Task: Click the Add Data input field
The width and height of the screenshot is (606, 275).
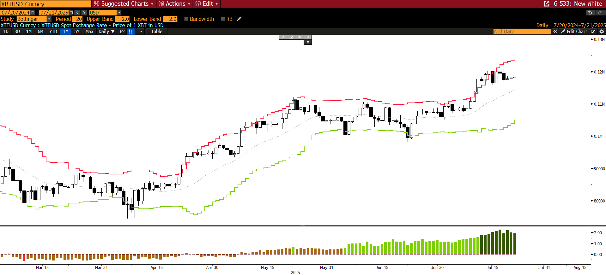Action: tap(522, 32)
